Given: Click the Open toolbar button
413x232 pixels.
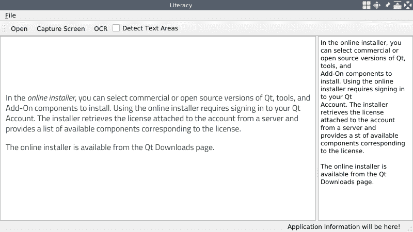Looking at the screenshot, I should pyautogui.click(x=19, y=28).
